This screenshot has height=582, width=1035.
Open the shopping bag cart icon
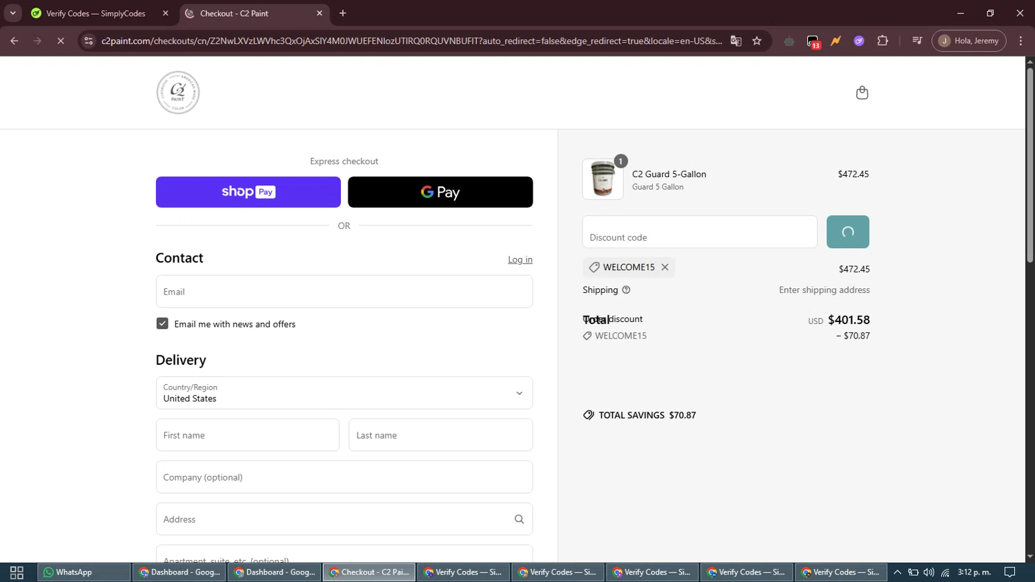pyautogui.click(x=862, y=92)
